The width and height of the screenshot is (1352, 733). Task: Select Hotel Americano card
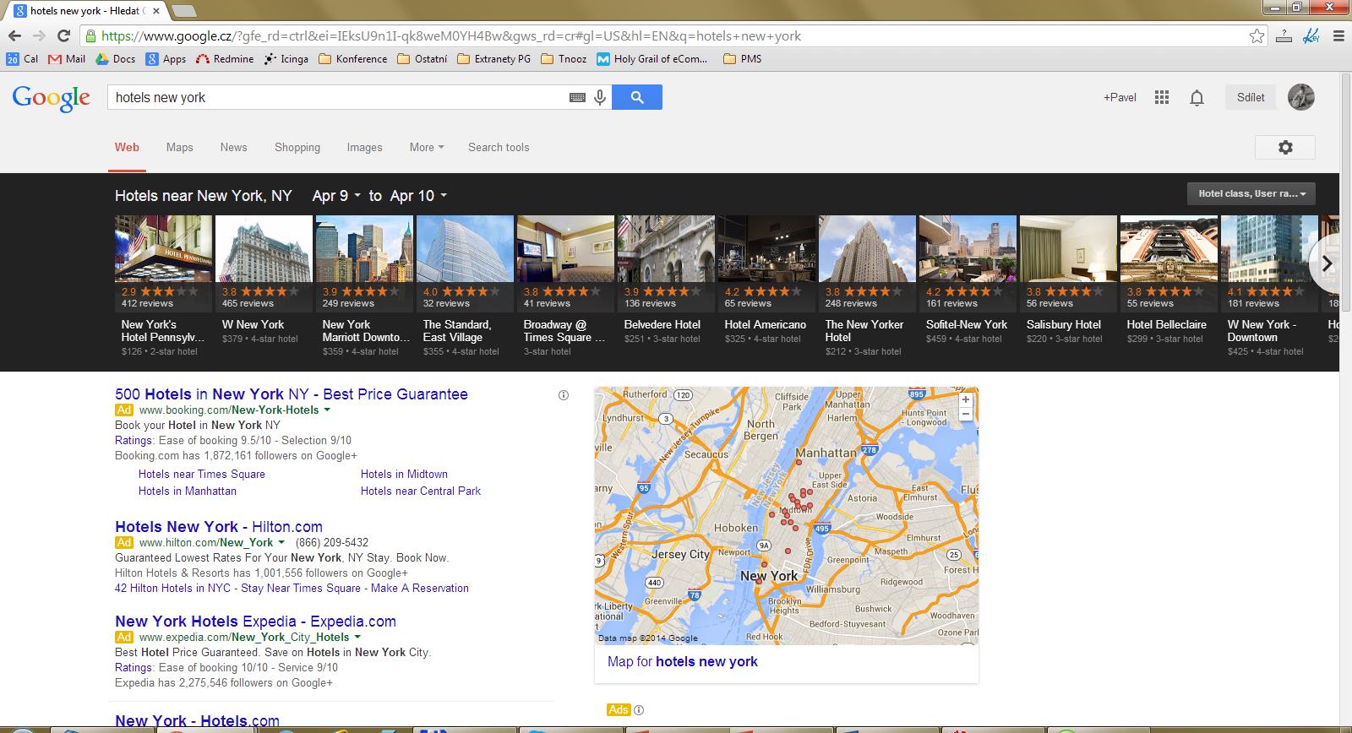(766, 286)
